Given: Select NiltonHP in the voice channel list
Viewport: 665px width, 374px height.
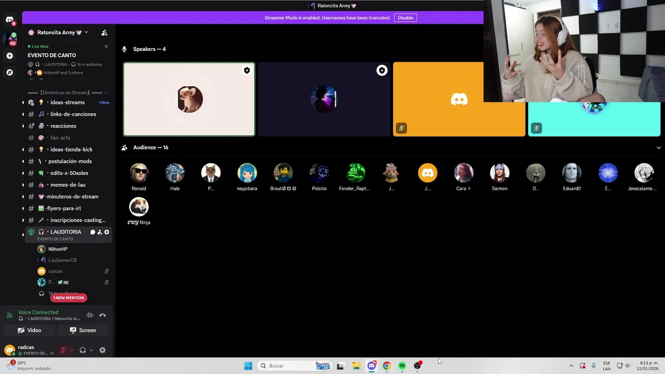Looking at the screenshot, I should tap(58, 249).
